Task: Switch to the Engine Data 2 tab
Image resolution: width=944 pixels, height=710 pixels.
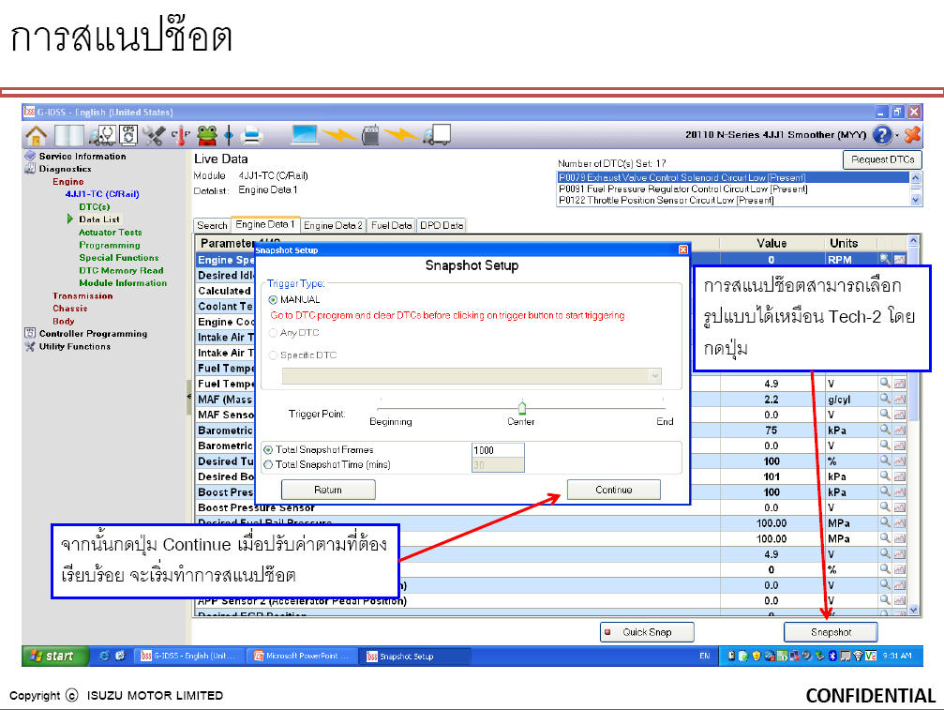Action: [333, 225]
